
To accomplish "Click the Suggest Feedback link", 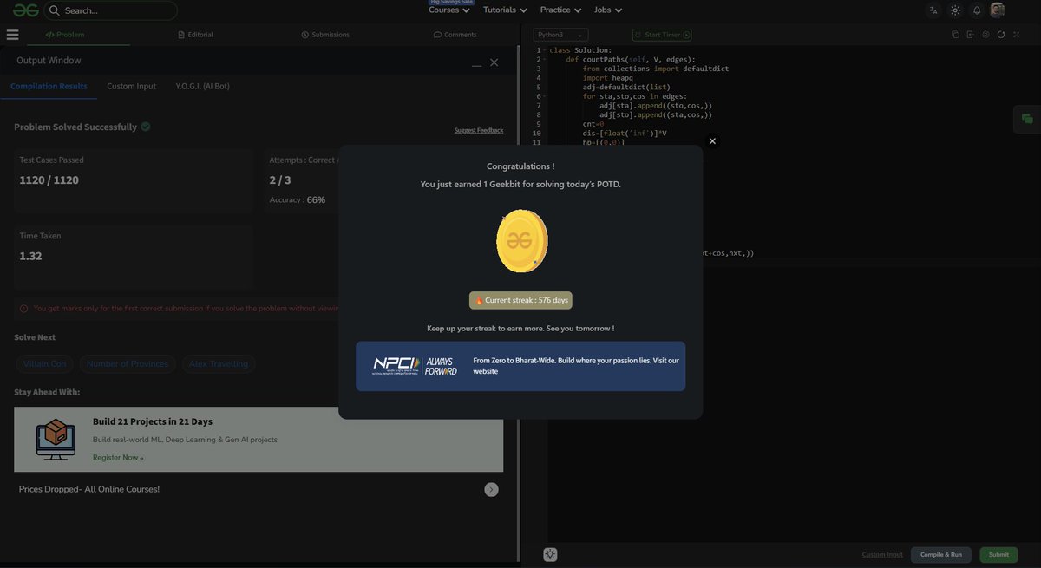I will point(479,130).
